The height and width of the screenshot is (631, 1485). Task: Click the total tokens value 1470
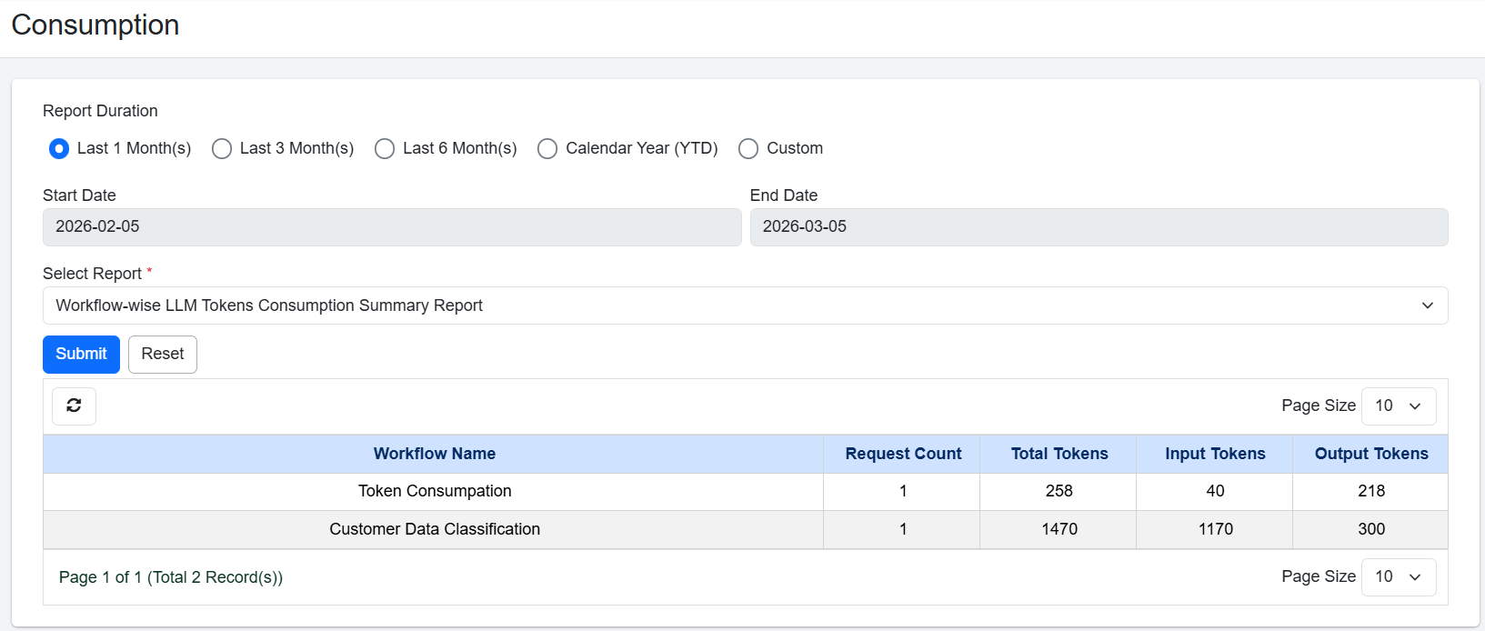pyautogui.click(x=1059, y=529)
